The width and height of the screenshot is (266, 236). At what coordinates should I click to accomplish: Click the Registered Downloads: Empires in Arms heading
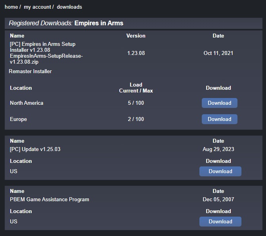tap(66, 23)
